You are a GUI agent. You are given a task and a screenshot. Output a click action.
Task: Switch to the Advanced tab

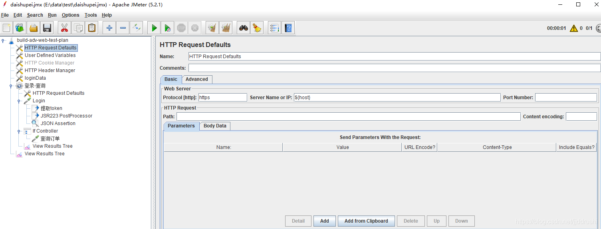197,79
